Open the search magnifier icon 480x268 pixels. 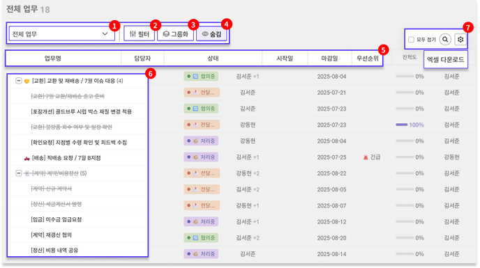pyautogui.click(x=445, y=40)
